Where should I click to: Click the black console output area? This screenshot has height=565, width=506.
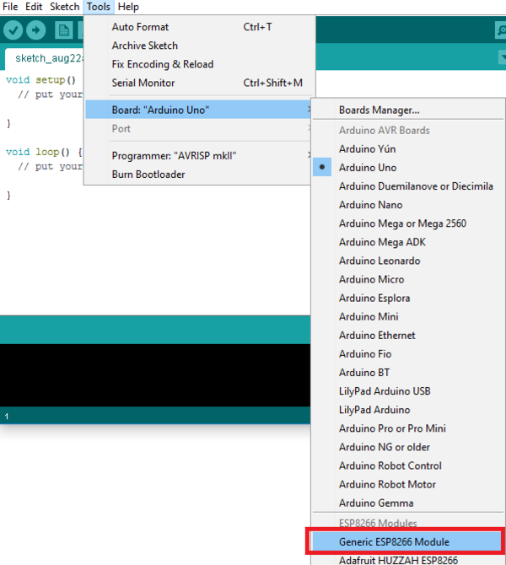pos(155,375)
